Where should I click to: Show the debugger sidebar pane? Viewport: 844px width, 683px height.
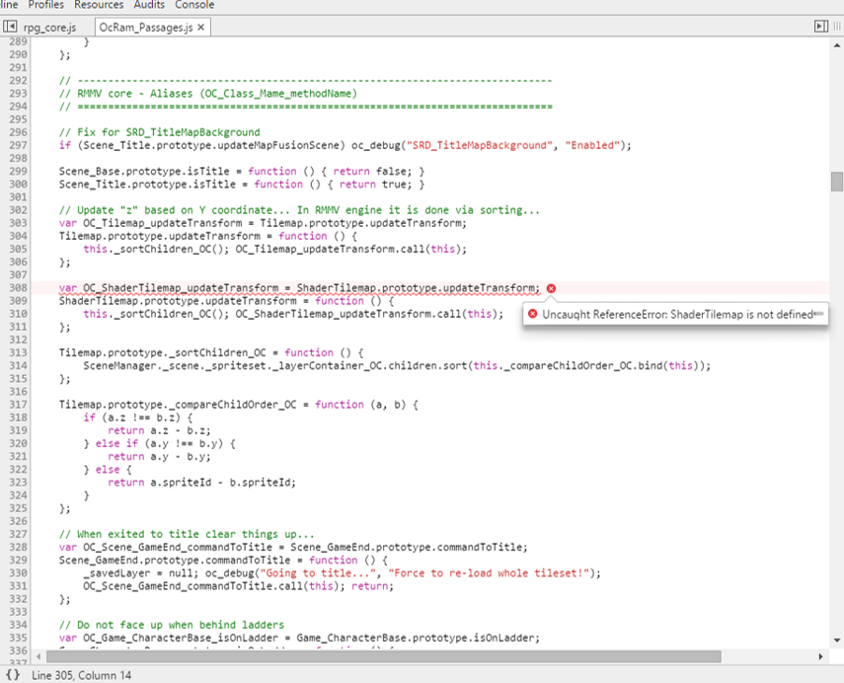pos(821,27)
